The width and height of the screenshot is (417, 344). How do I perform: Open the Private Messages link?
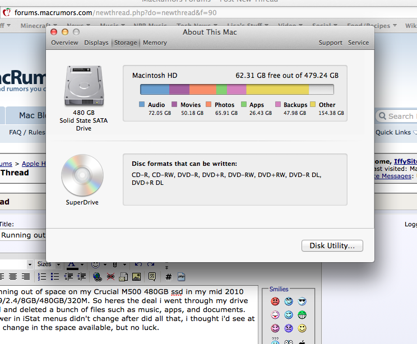tap(393, 176)
